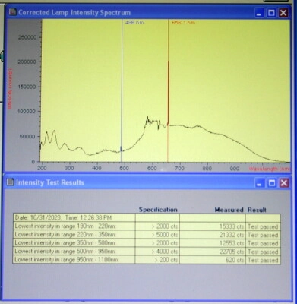
Task: Minimize the Corrected Lamp Intensity Spectrum window
Action: tap(259, 13)
